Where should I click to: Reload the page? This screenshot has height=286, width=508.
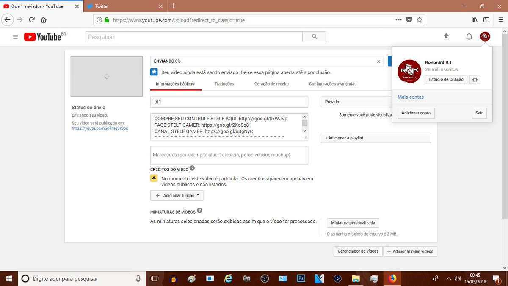point(32,20)
